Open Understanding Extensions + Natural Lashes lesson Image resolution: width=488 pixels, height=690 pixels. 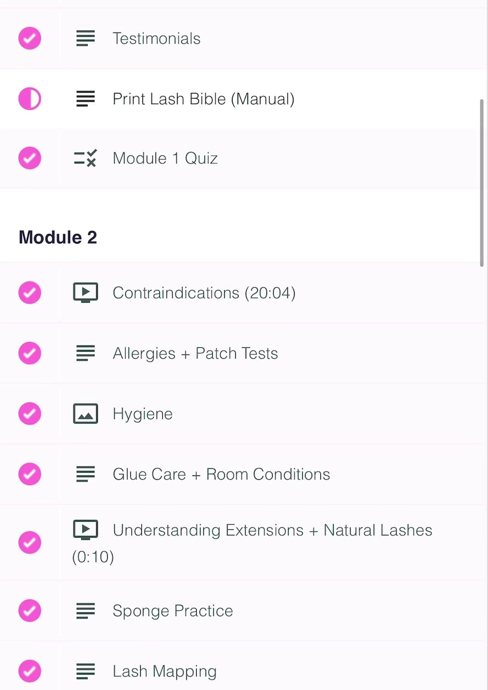(x=272, y=530)
